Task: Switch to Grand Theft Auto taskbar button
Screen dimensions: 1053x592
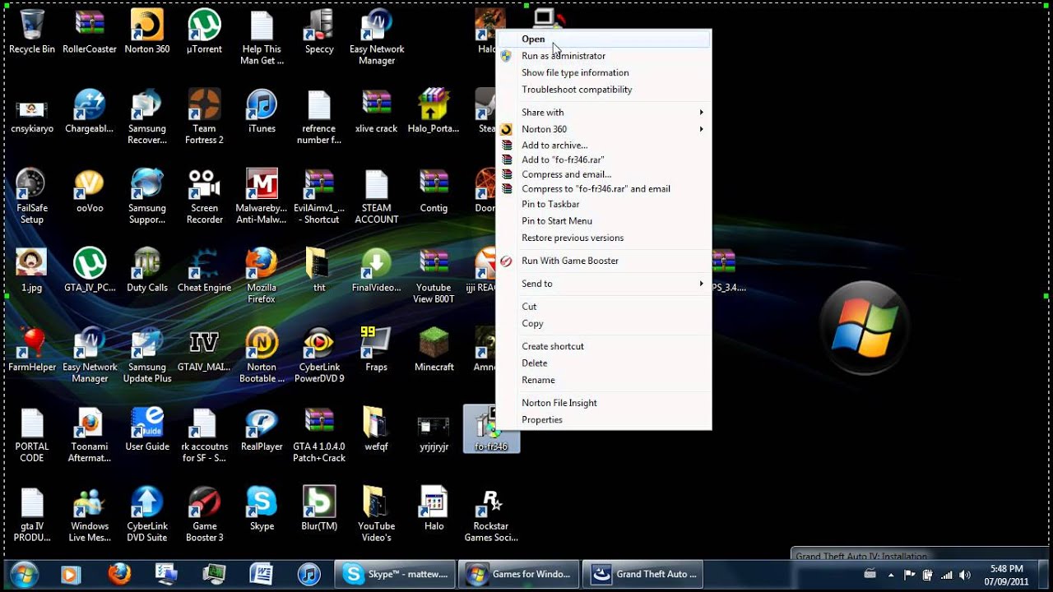Action: click(642, 574)
